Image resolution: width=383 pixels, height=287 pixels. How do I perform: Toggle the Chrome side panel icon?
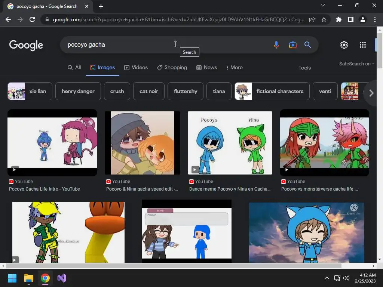pos(351,19)
